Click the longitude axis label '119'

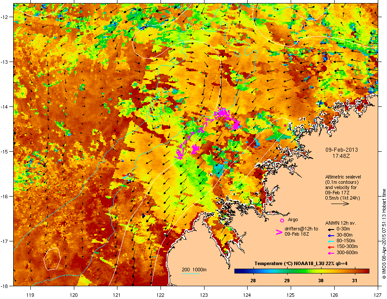30,295
